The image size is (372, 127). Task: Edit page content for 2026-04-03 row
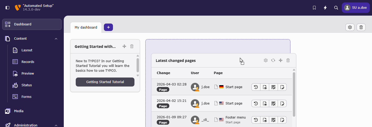(273, 87)
